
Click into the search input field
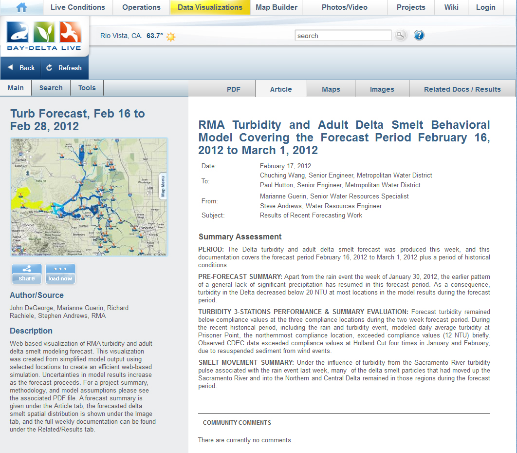point(343,35)
